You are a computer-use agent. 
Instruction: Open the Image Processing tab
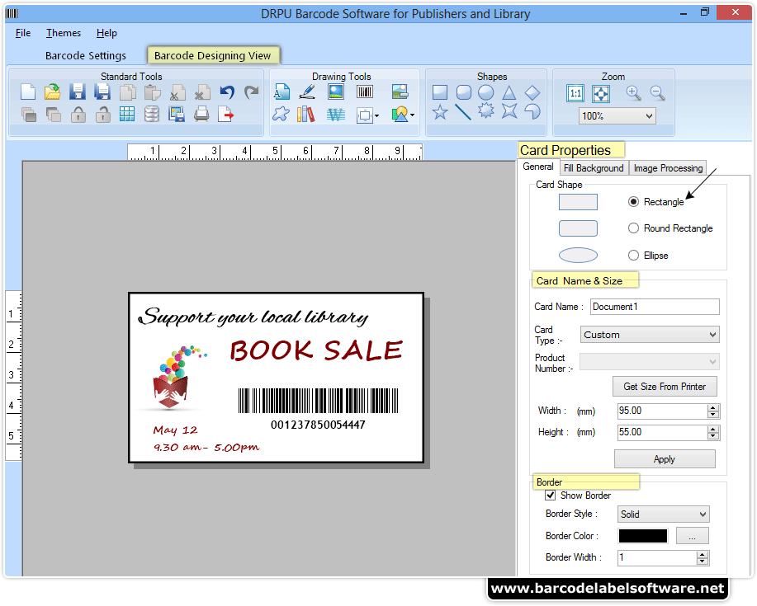tap(668, 167)
